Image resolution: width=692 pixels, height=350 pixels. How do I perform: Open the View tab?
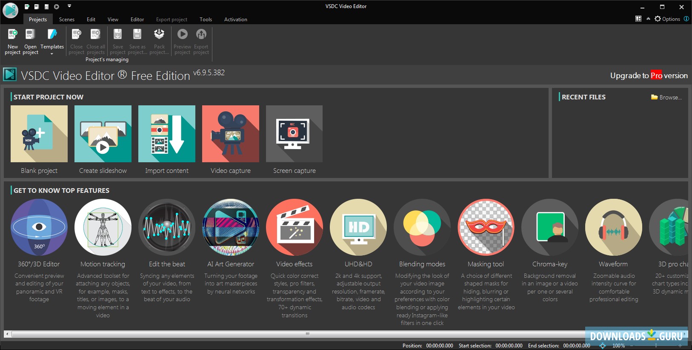coord(113,20)
